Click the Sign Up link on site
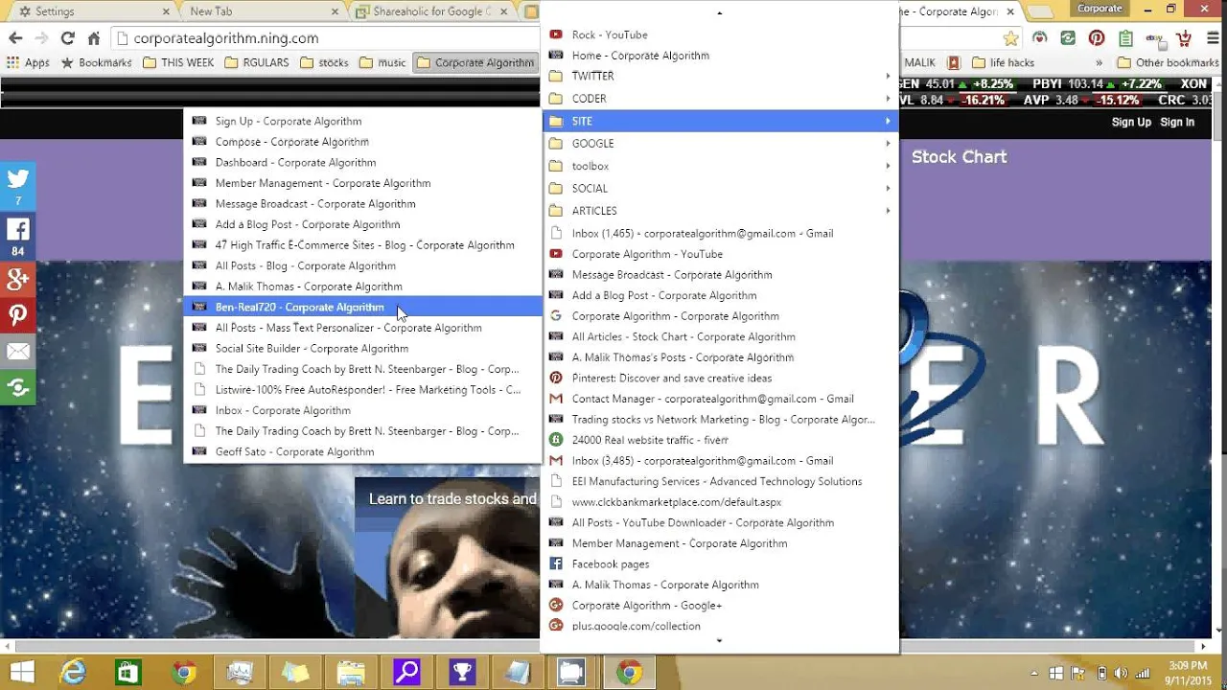Screen dimensions: 1227x690 coord(1131,122)
